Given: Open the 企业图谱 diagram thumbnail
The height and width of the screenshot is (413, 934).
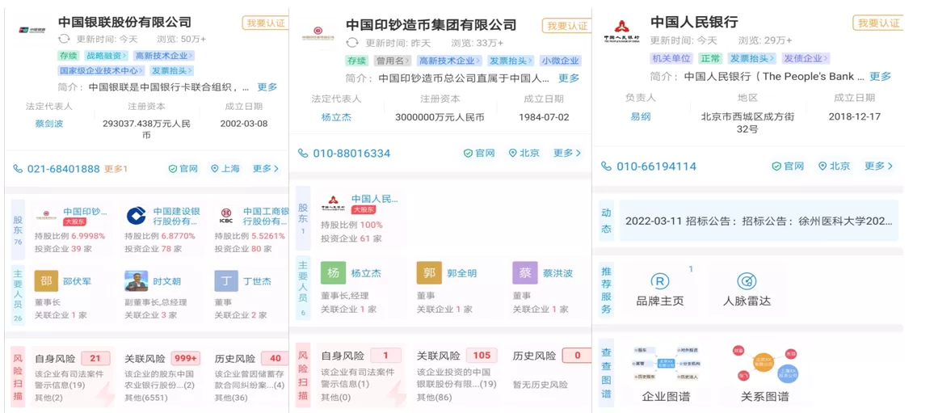Looking at the screenshot, I should tap(666, 362).
